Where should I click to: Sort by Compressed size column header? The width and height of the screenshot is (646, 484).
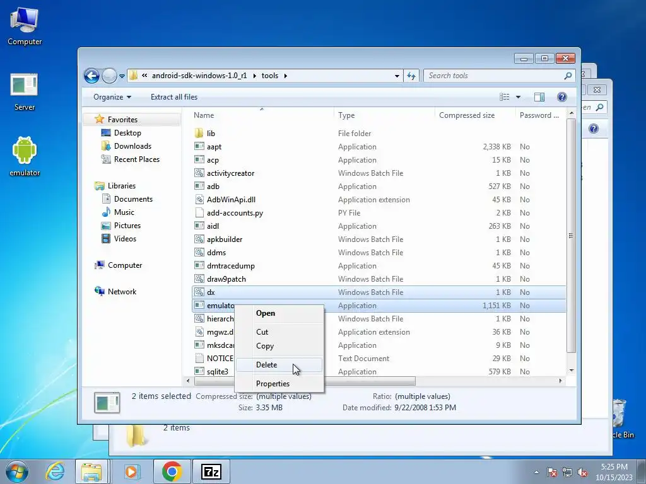coord(467,115)
